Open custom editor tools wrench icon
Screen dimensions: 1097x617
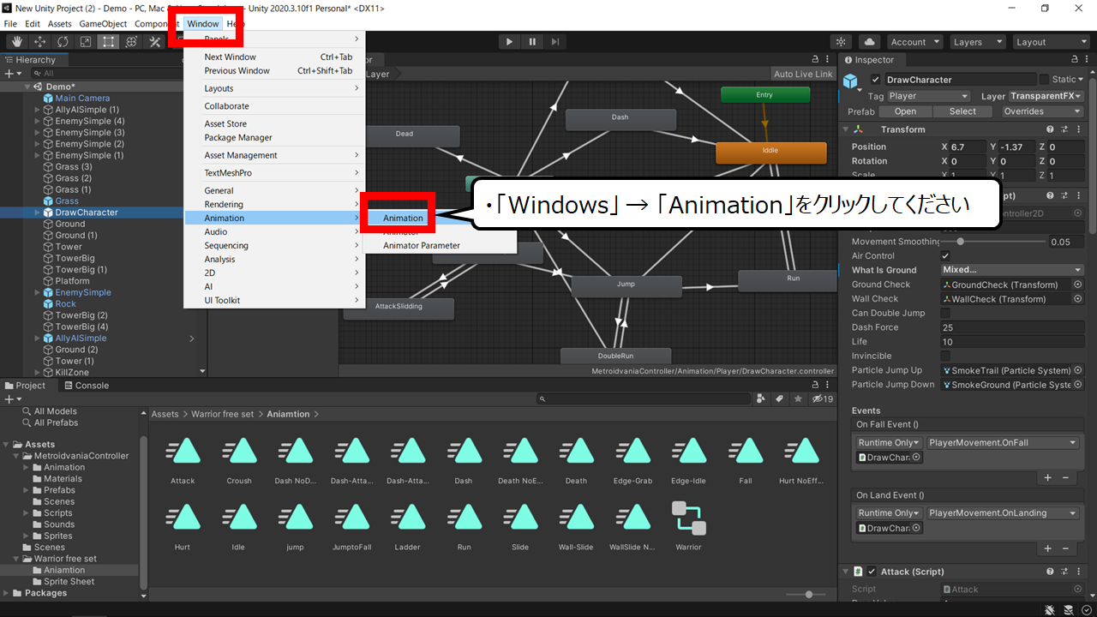(x=155, y=41)
